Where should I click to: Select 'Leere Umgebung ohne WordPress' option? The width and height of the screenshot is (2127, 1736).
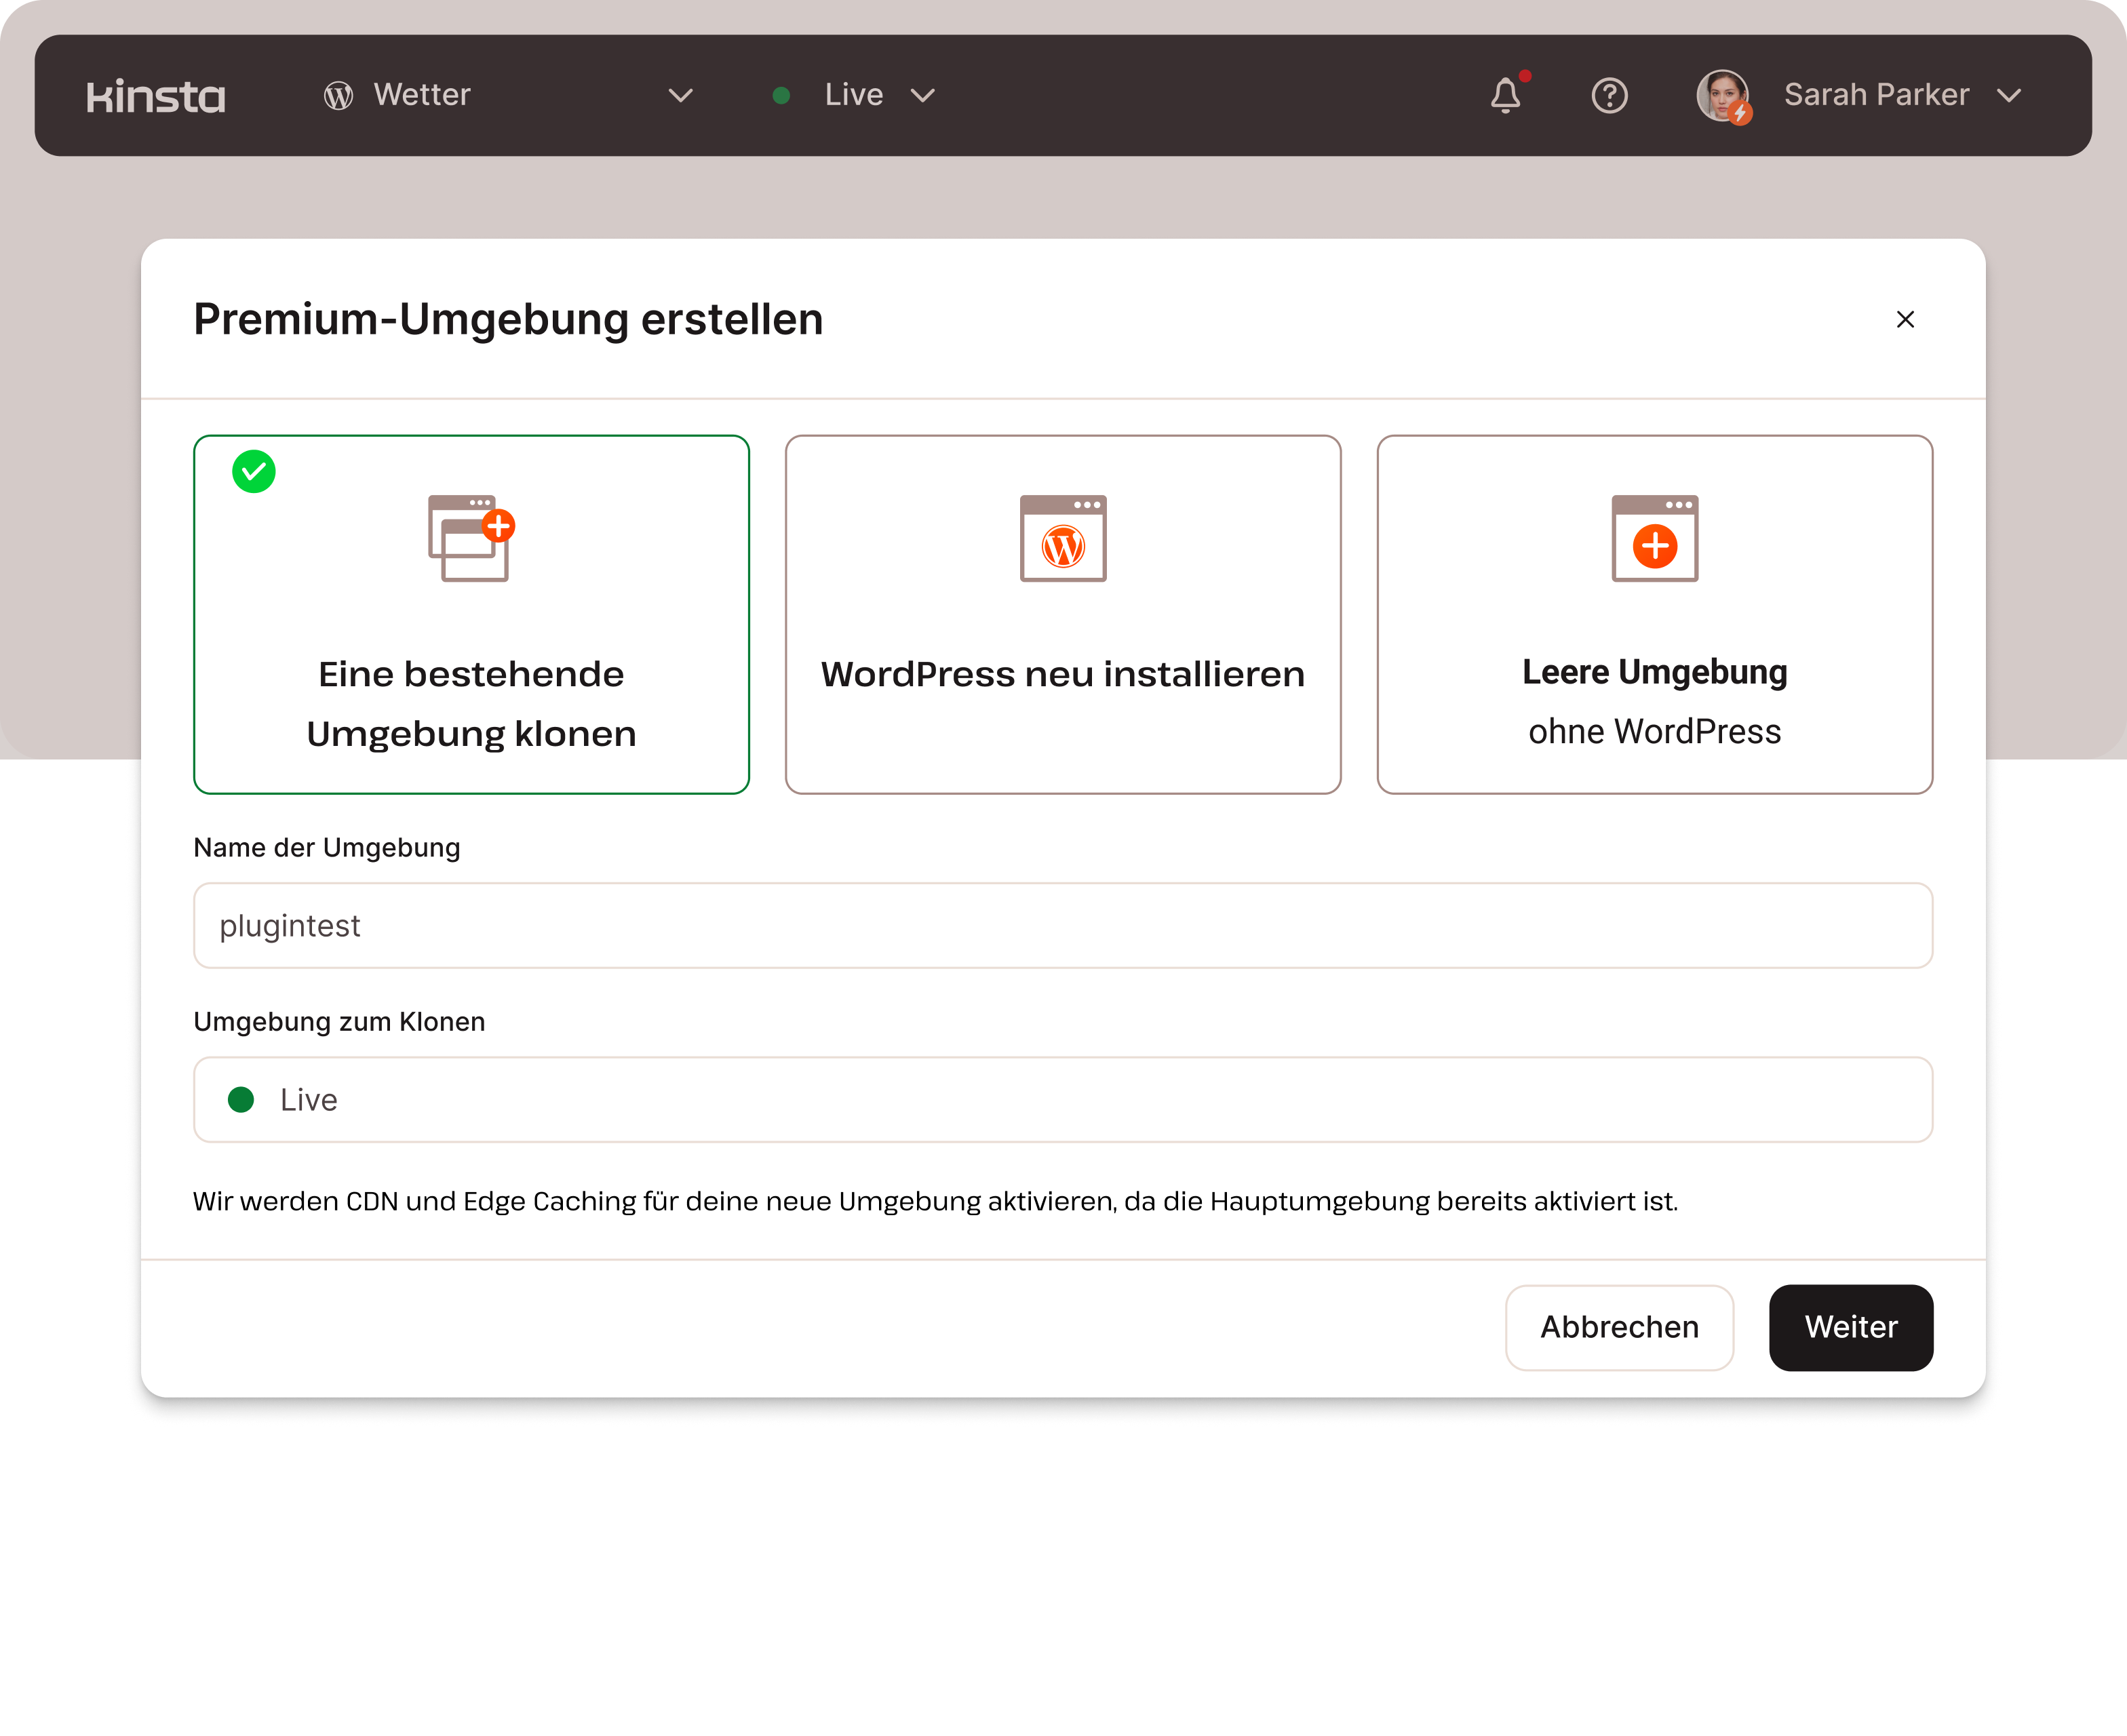point(1654,700)
